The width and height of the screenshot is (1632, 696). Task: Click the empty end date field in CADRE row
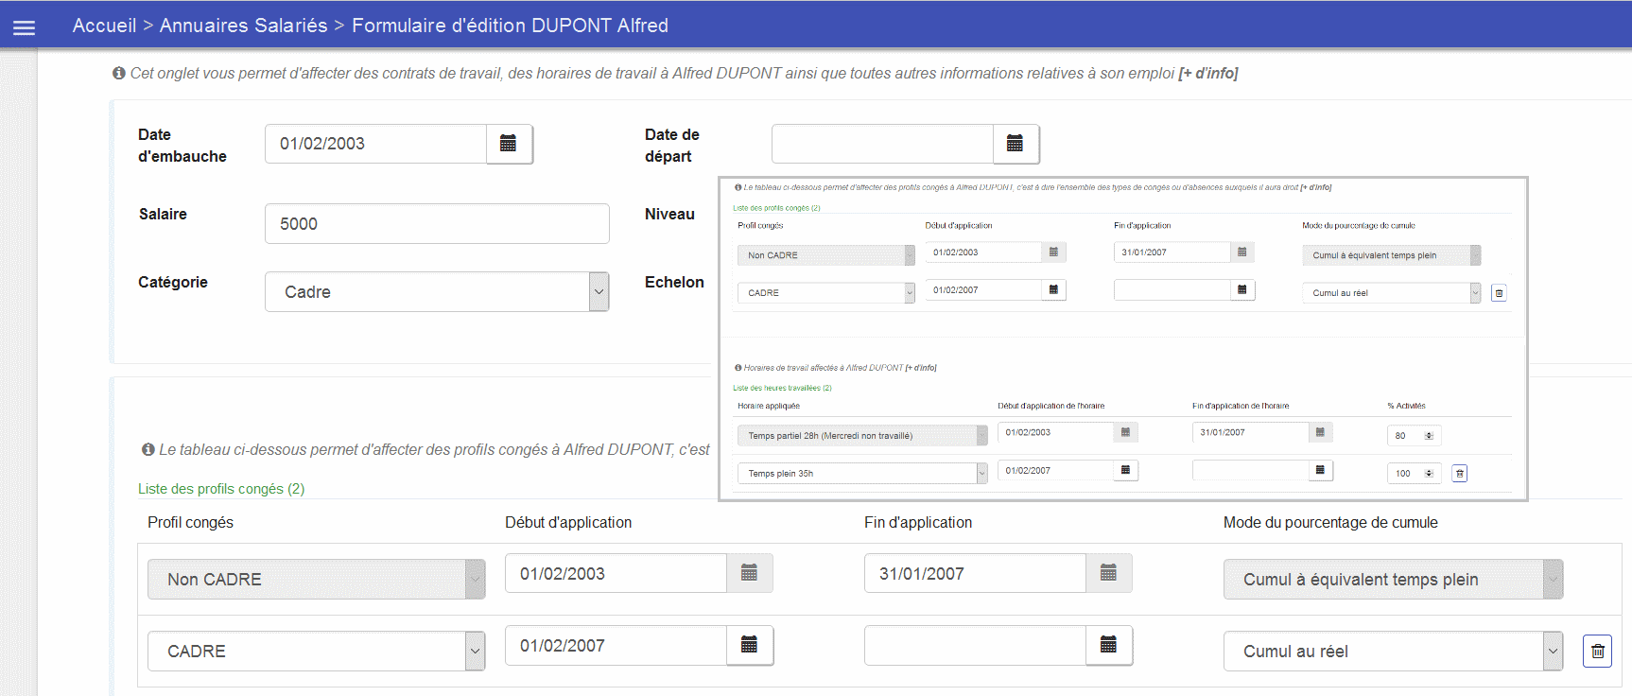[x=975, y=645]
